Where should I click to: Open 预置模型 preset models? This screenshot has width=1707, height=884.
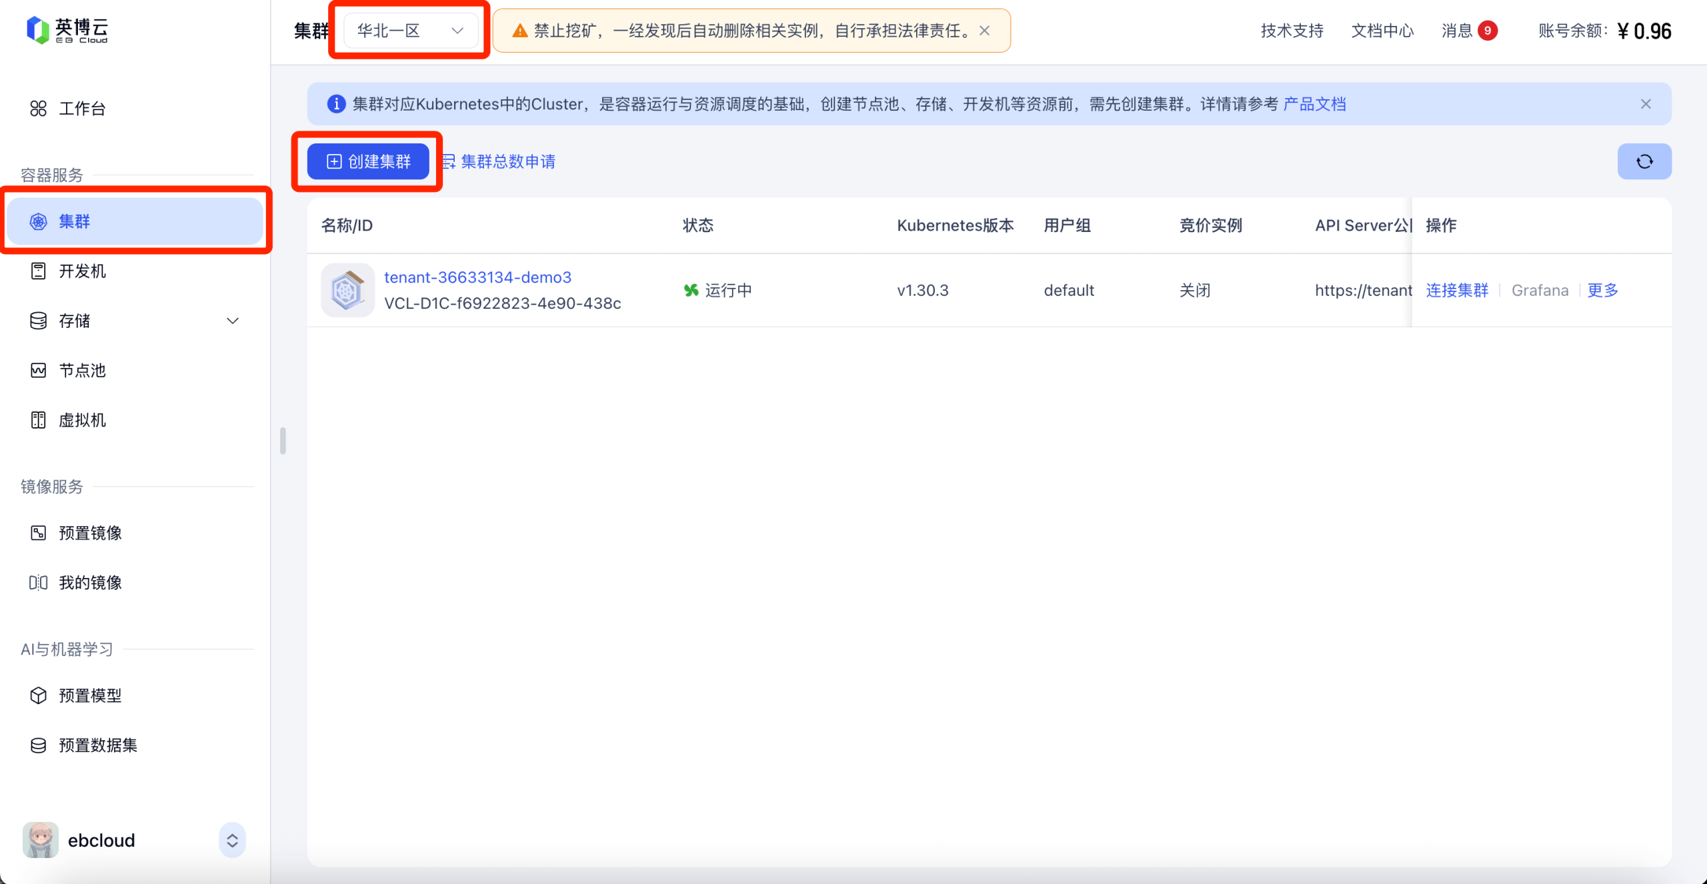(x=89, y=695)
